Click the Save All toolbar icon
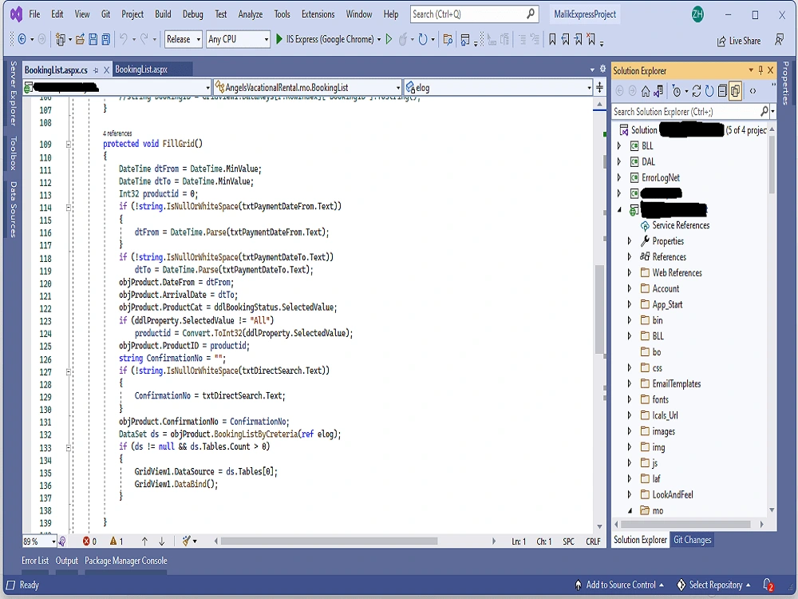 [x=106, y=39]
